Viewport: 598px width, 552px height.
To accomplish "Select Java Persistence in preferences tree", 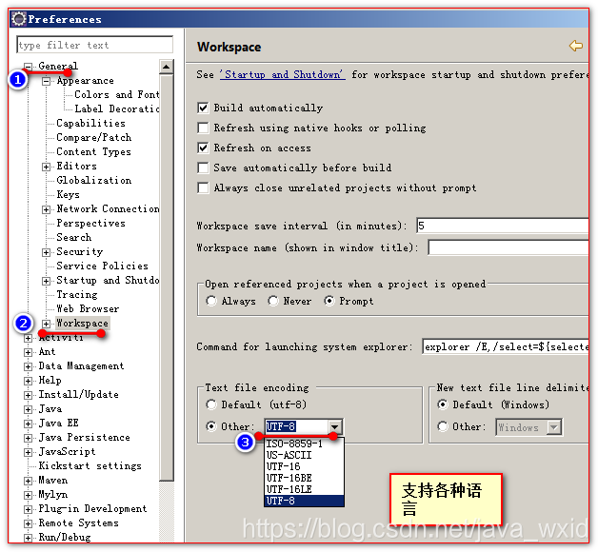I will (x=85, y=437).
